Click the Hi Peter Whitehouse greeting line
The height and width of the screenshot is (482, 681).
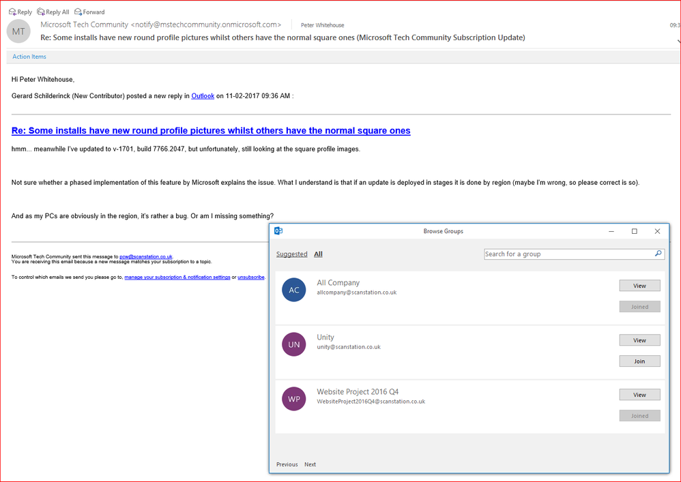(43, 79)
